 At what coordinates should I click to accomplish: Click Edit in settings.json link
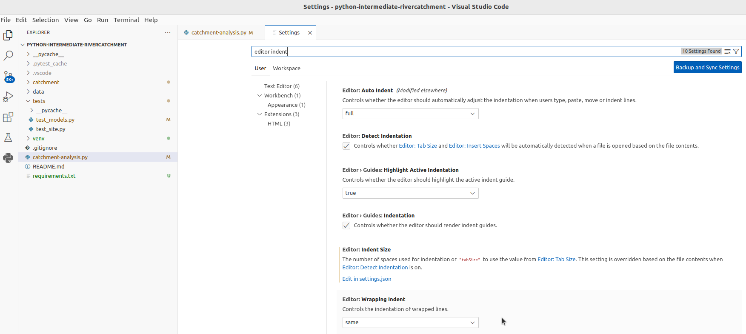pos(367,279)
